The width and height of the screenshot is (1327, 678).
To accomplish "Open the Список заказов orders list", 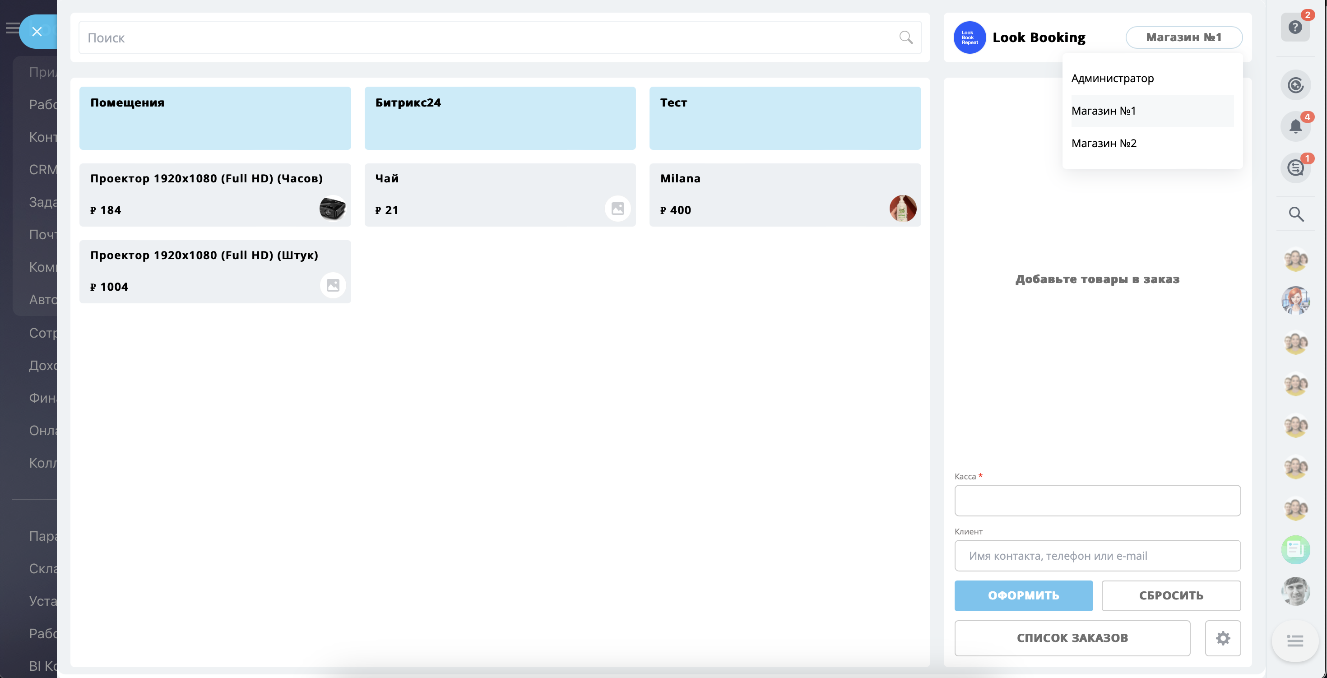I will pos(1072,638).
